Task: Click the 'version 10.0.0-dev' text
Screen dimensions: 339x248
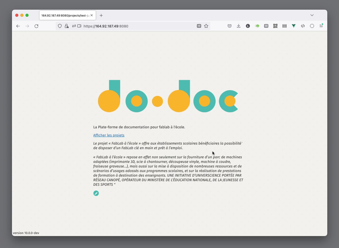Action: point(26,233)
